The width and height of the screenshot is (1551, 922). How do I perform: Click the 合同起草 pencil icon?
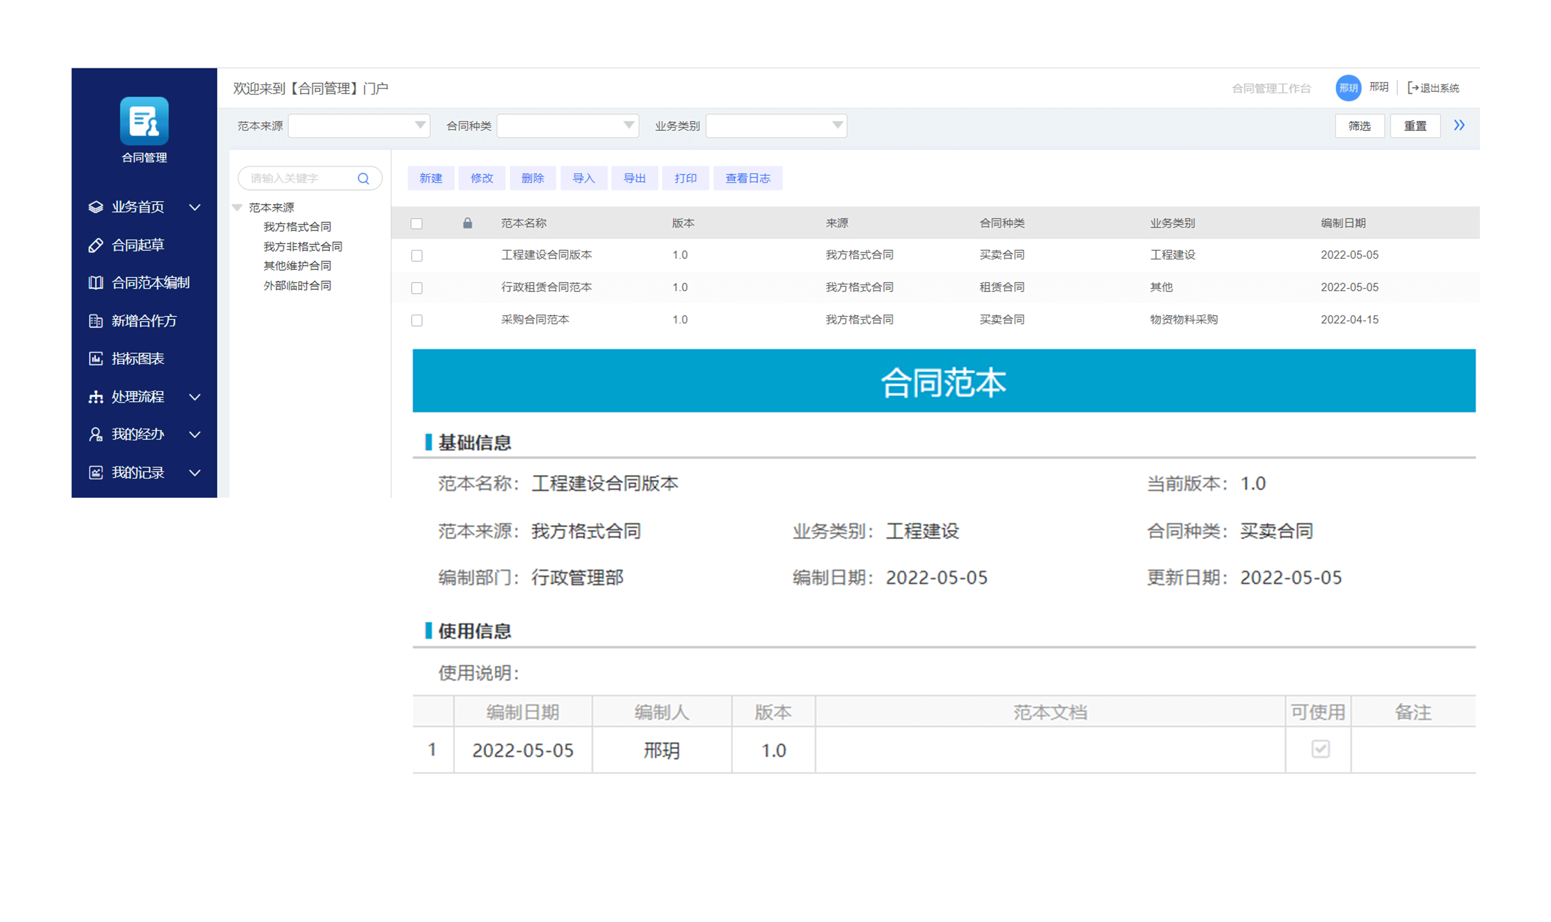click(x=96, y=245)
